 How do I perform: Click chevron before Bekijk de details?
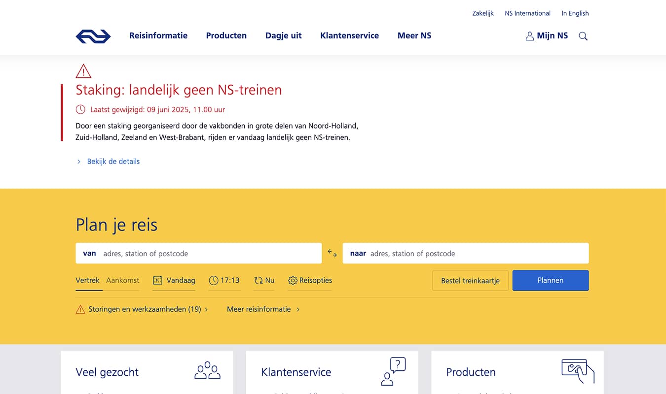click(x=78, y=162)
